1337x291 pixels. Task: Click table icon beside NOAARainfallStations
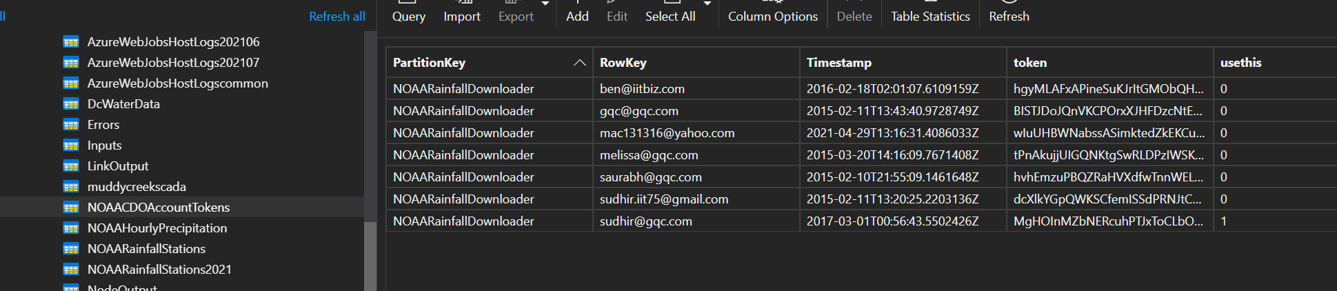click(71, 249)
